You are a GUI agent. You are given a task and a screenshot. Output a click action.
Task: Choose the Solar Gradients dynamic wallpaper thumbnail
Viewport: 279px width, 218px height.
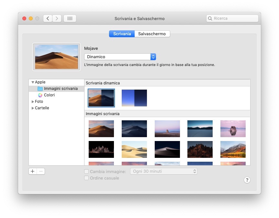134,98
